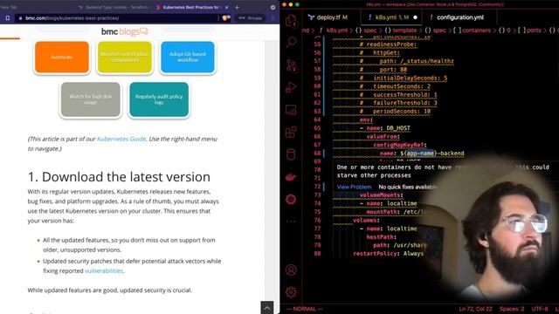Screen dimensions: 559x314
Task: Click the yellow Monitor control plane tile
Action: tap(125, 57)
